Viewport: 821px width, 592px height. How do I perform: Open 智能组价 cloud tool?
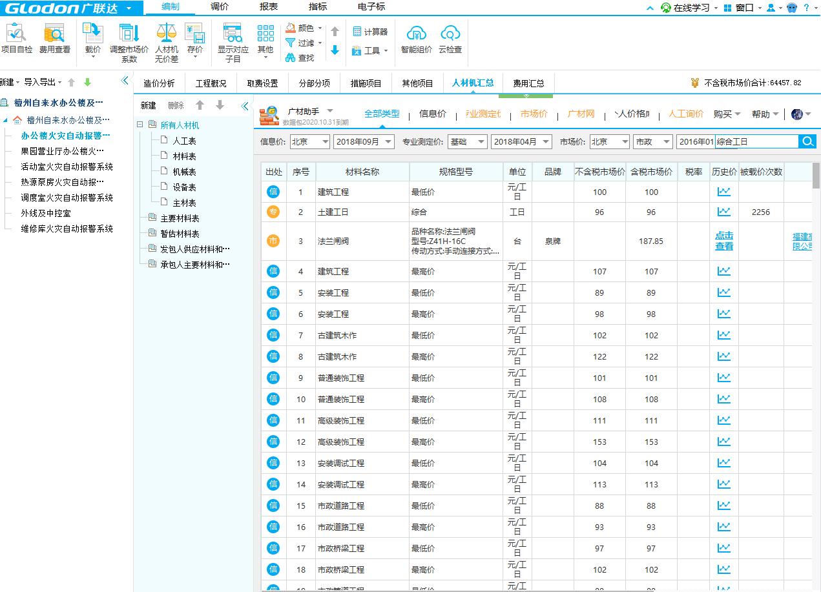pyautogui.click(x=417, y=39)
